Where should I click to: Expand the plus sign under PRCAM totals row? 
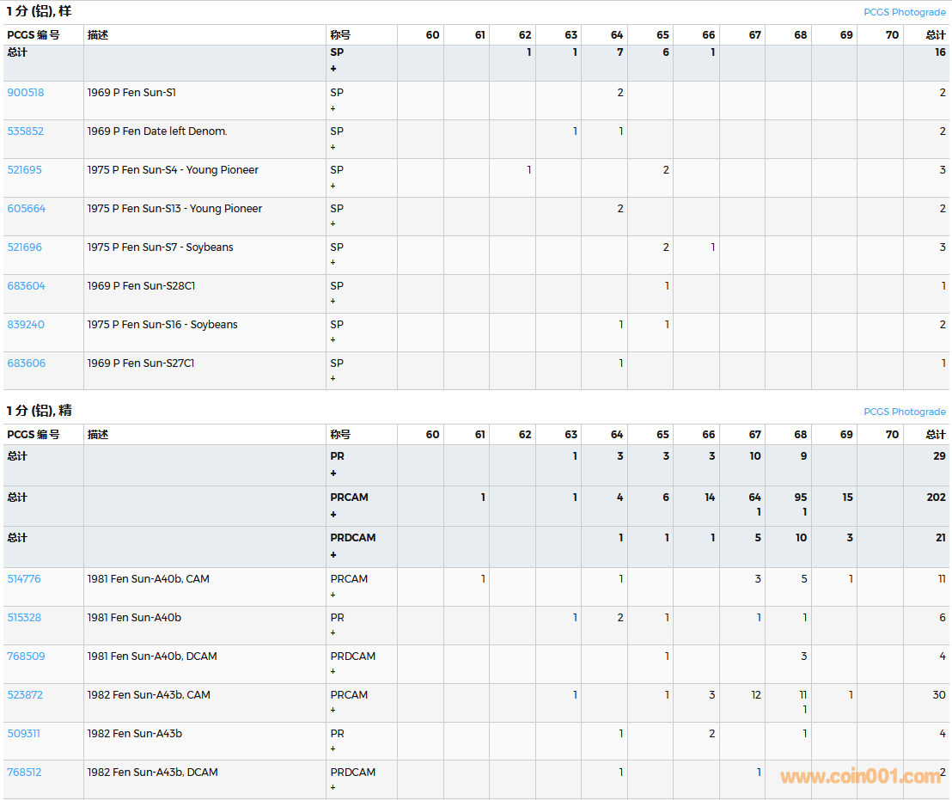(x=333, y=514)
